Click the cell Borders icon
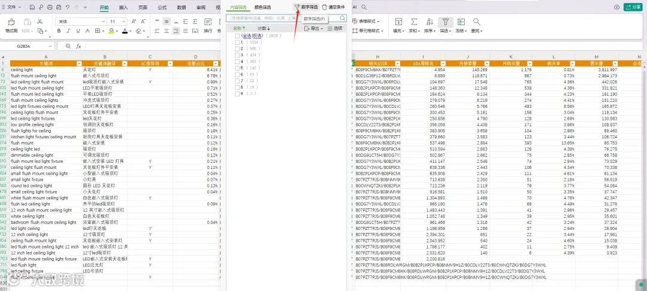647x291 pixels. coord(98,31)
